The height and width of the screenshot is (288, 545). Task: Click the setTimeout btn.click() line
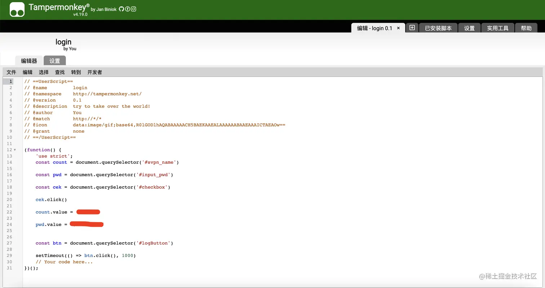point(86,256)
